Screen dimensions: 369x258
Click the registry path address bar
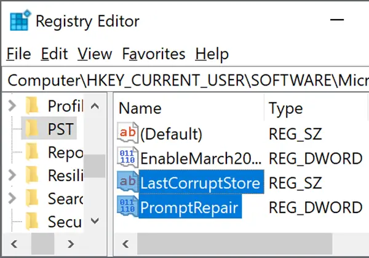tap(186, 80)
